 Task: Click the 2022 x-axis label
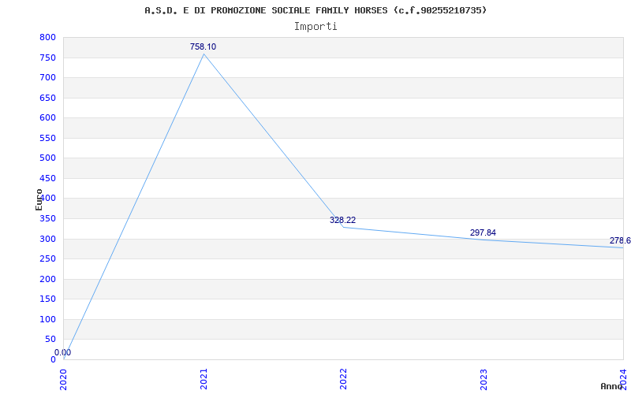(344, 379)
